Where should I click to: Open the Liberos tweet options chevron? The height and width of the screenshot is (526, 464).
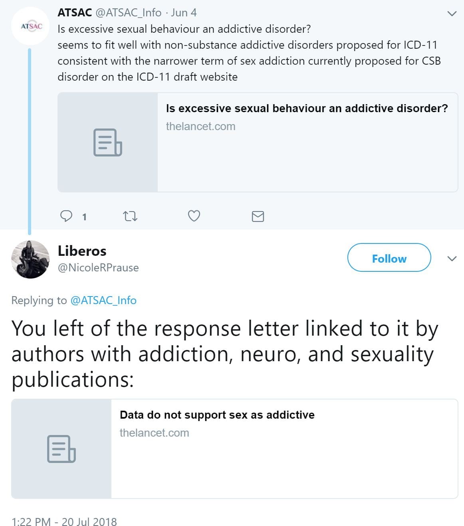coord(452,259)
